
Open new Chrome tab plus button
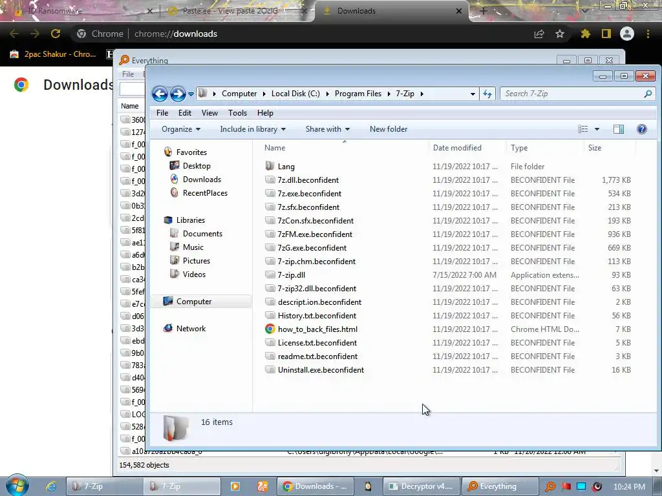(484, 11)
